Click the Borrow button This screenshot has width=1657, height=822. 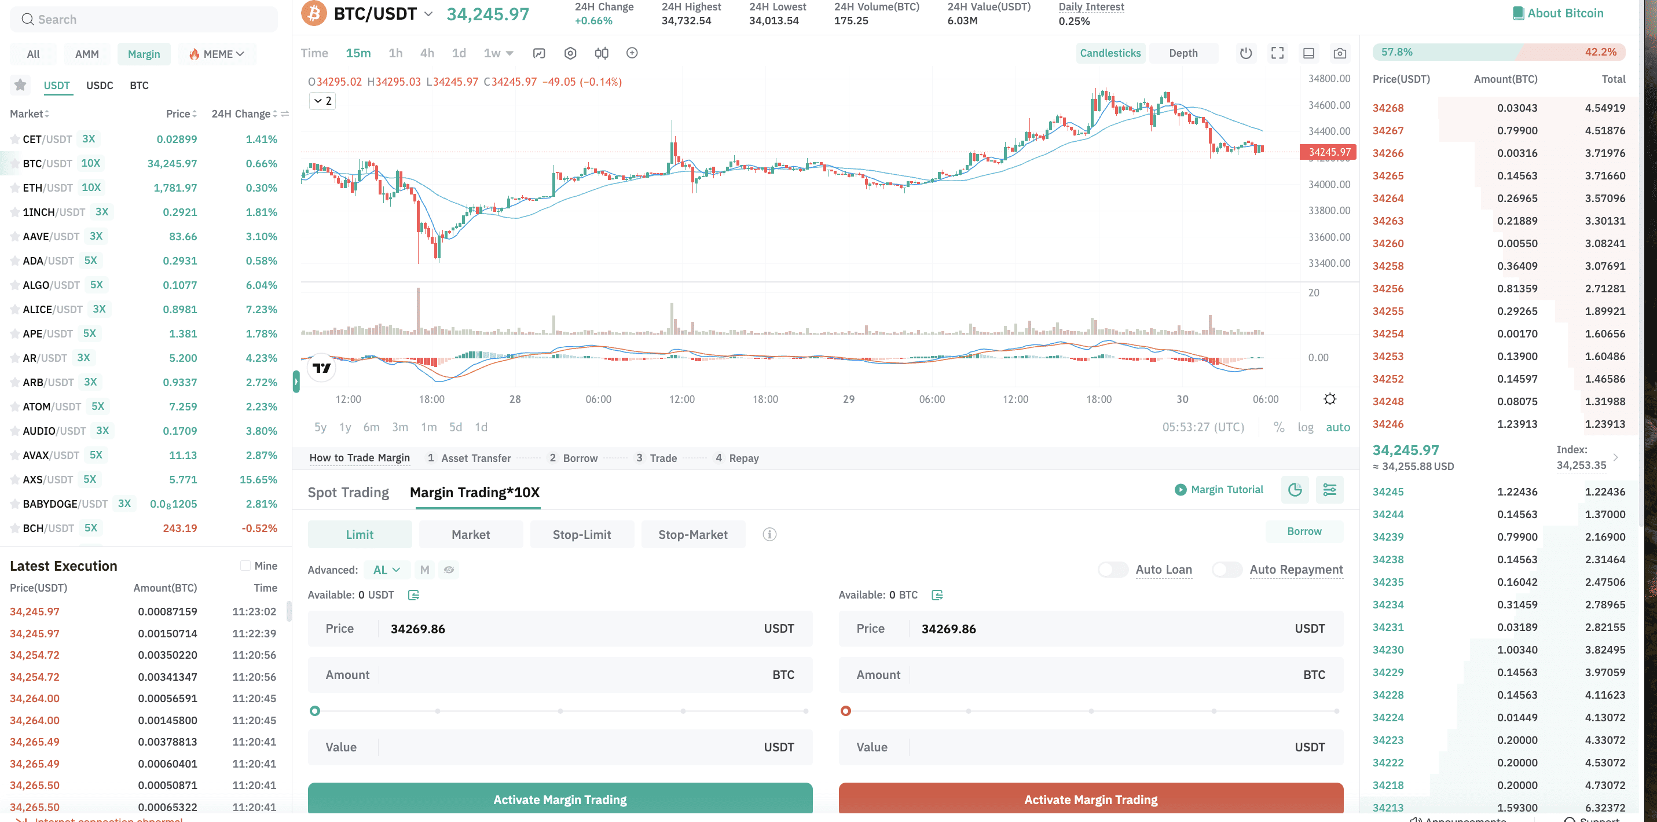point(1304,531)
